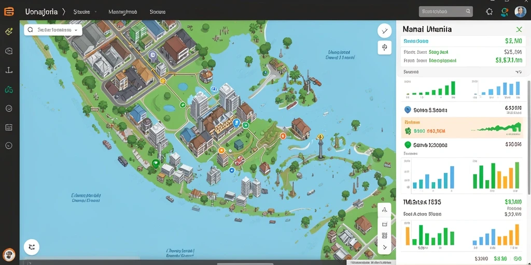Toggle the caret below the summary card
The image size is (531, 265).
518,72
